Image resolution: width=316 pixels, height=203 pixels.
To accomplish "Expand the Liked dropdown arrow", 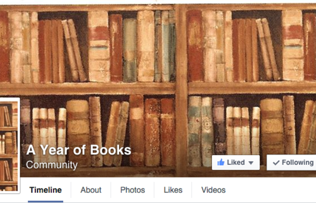I will [x=251, y=163].
